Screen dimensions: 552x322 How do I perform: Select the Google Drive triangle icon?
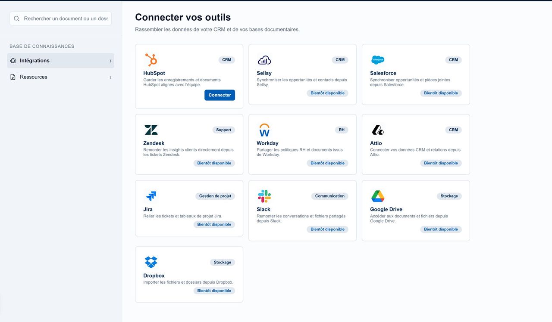(x=378, y=196)
